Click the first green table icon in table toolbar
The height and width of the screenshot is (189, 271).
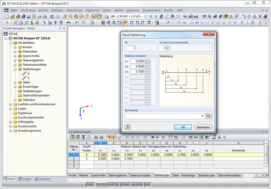72,137
